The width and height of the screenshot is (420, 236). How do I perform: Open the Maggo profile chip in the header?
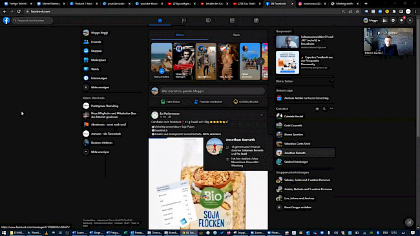click(371, 21)
